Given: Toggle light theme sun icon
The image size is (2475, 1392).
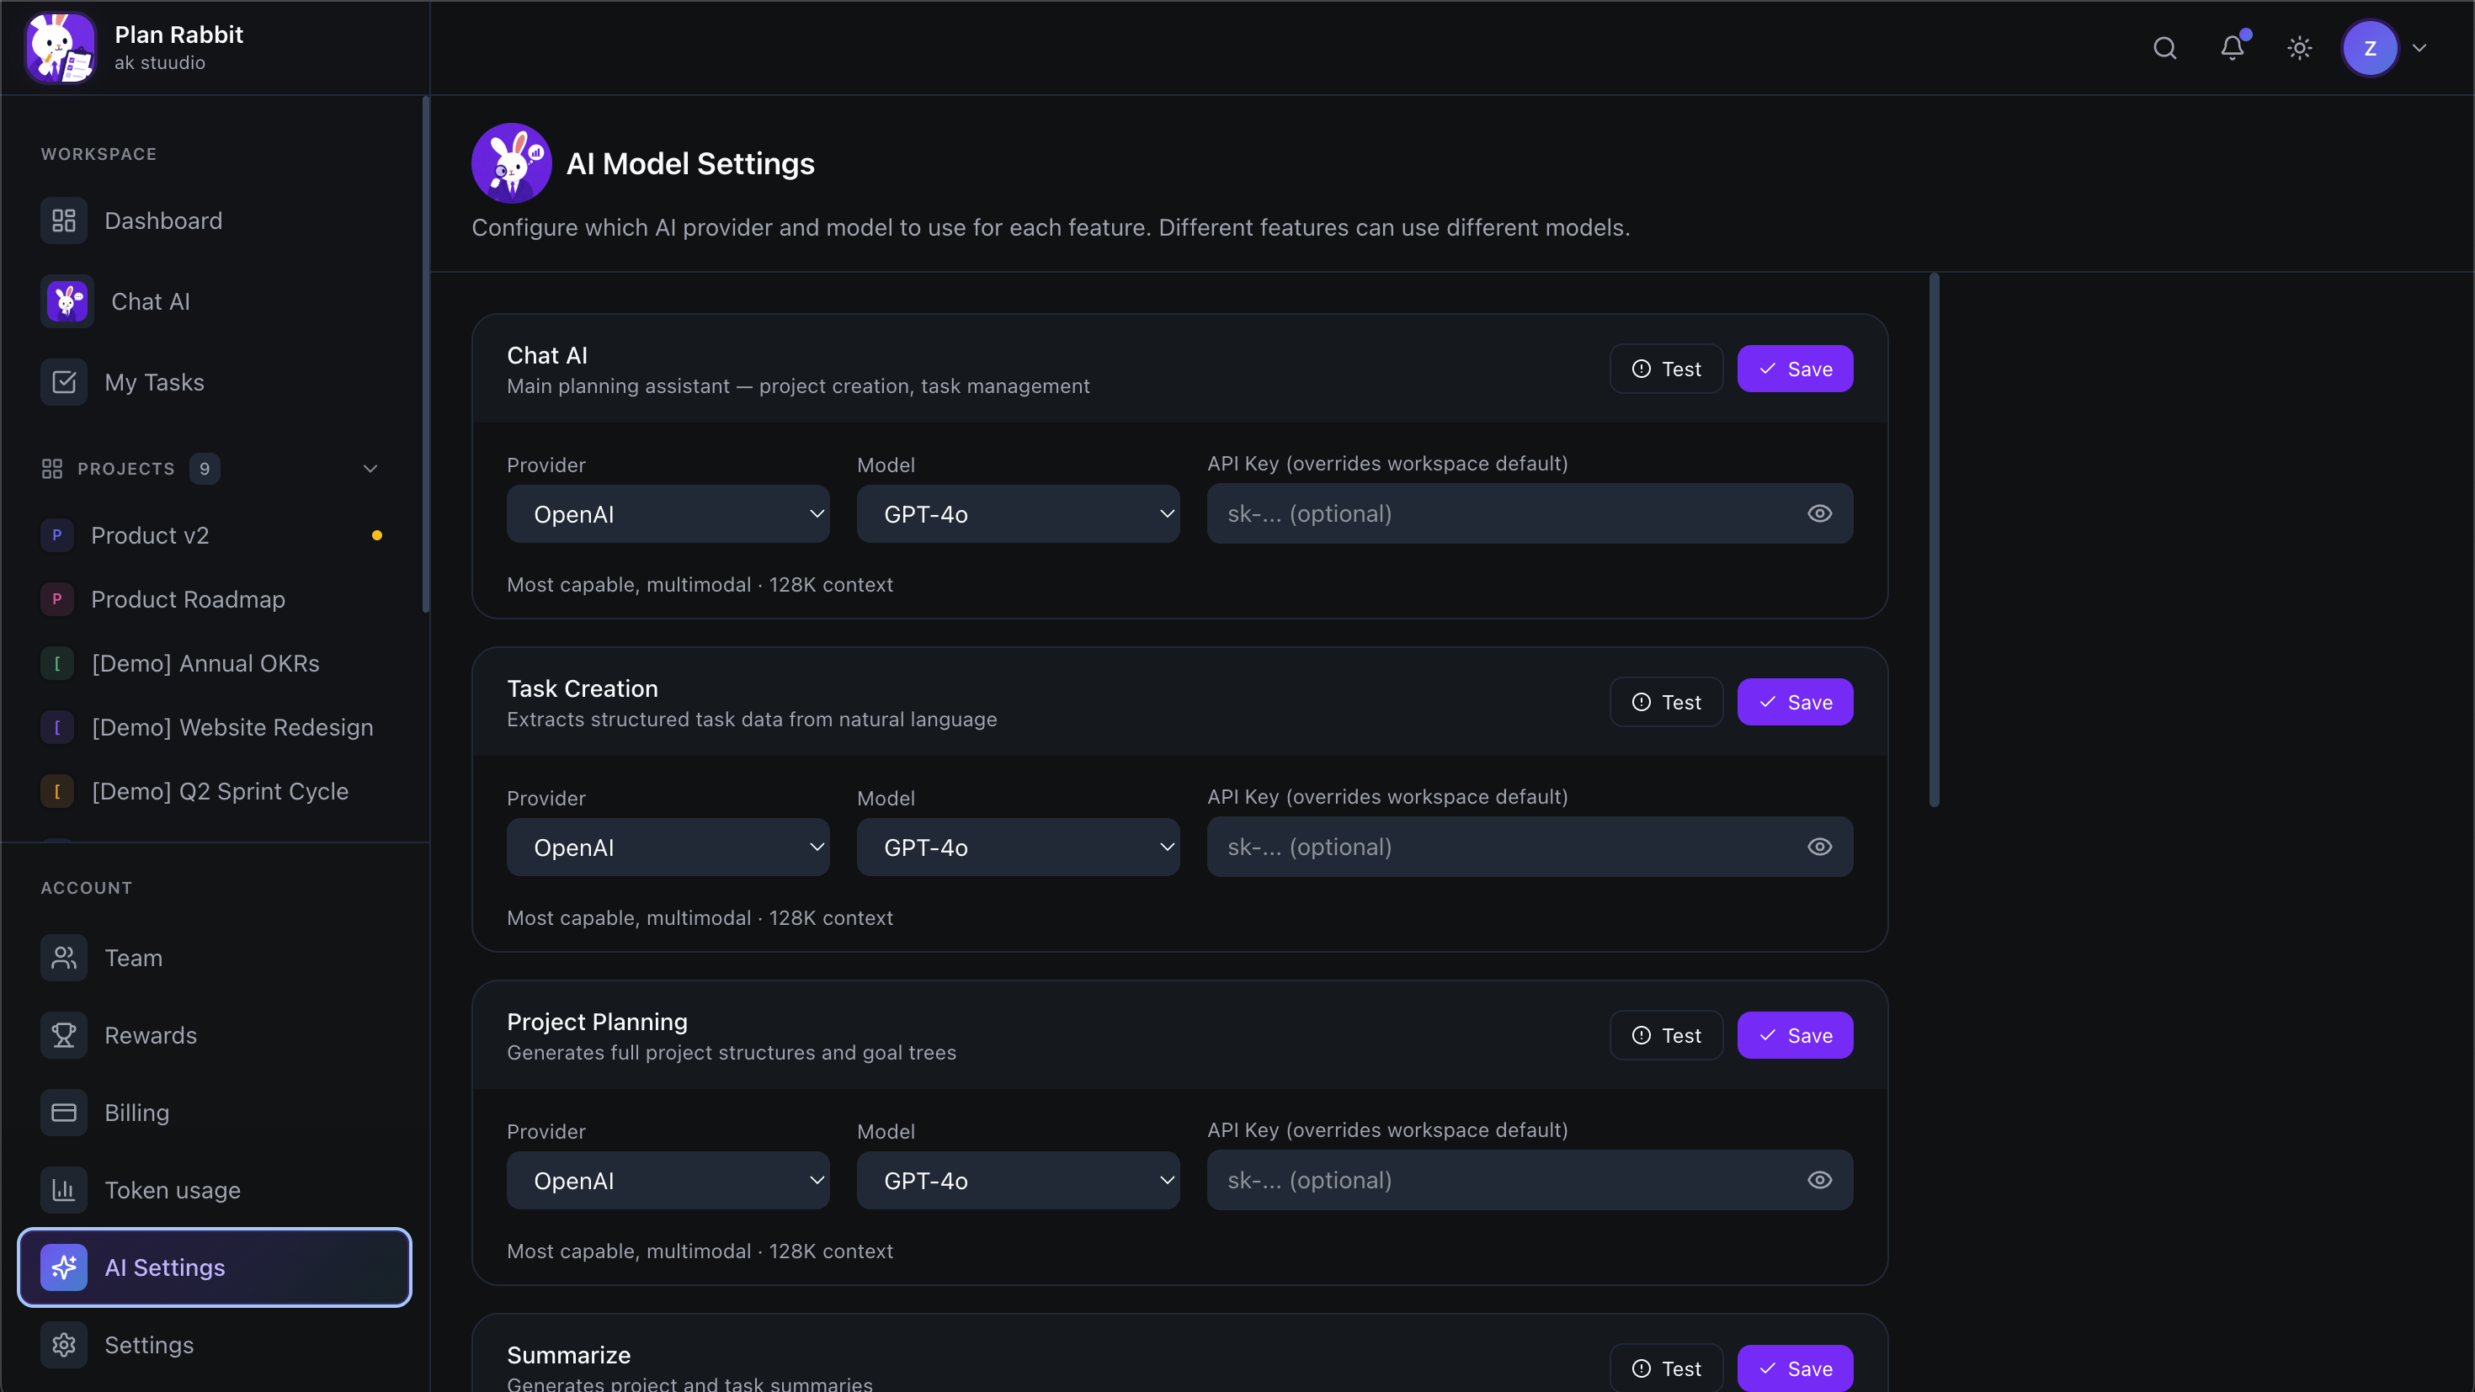Looking at the screenshot, I should click(x=2299, y=48).
